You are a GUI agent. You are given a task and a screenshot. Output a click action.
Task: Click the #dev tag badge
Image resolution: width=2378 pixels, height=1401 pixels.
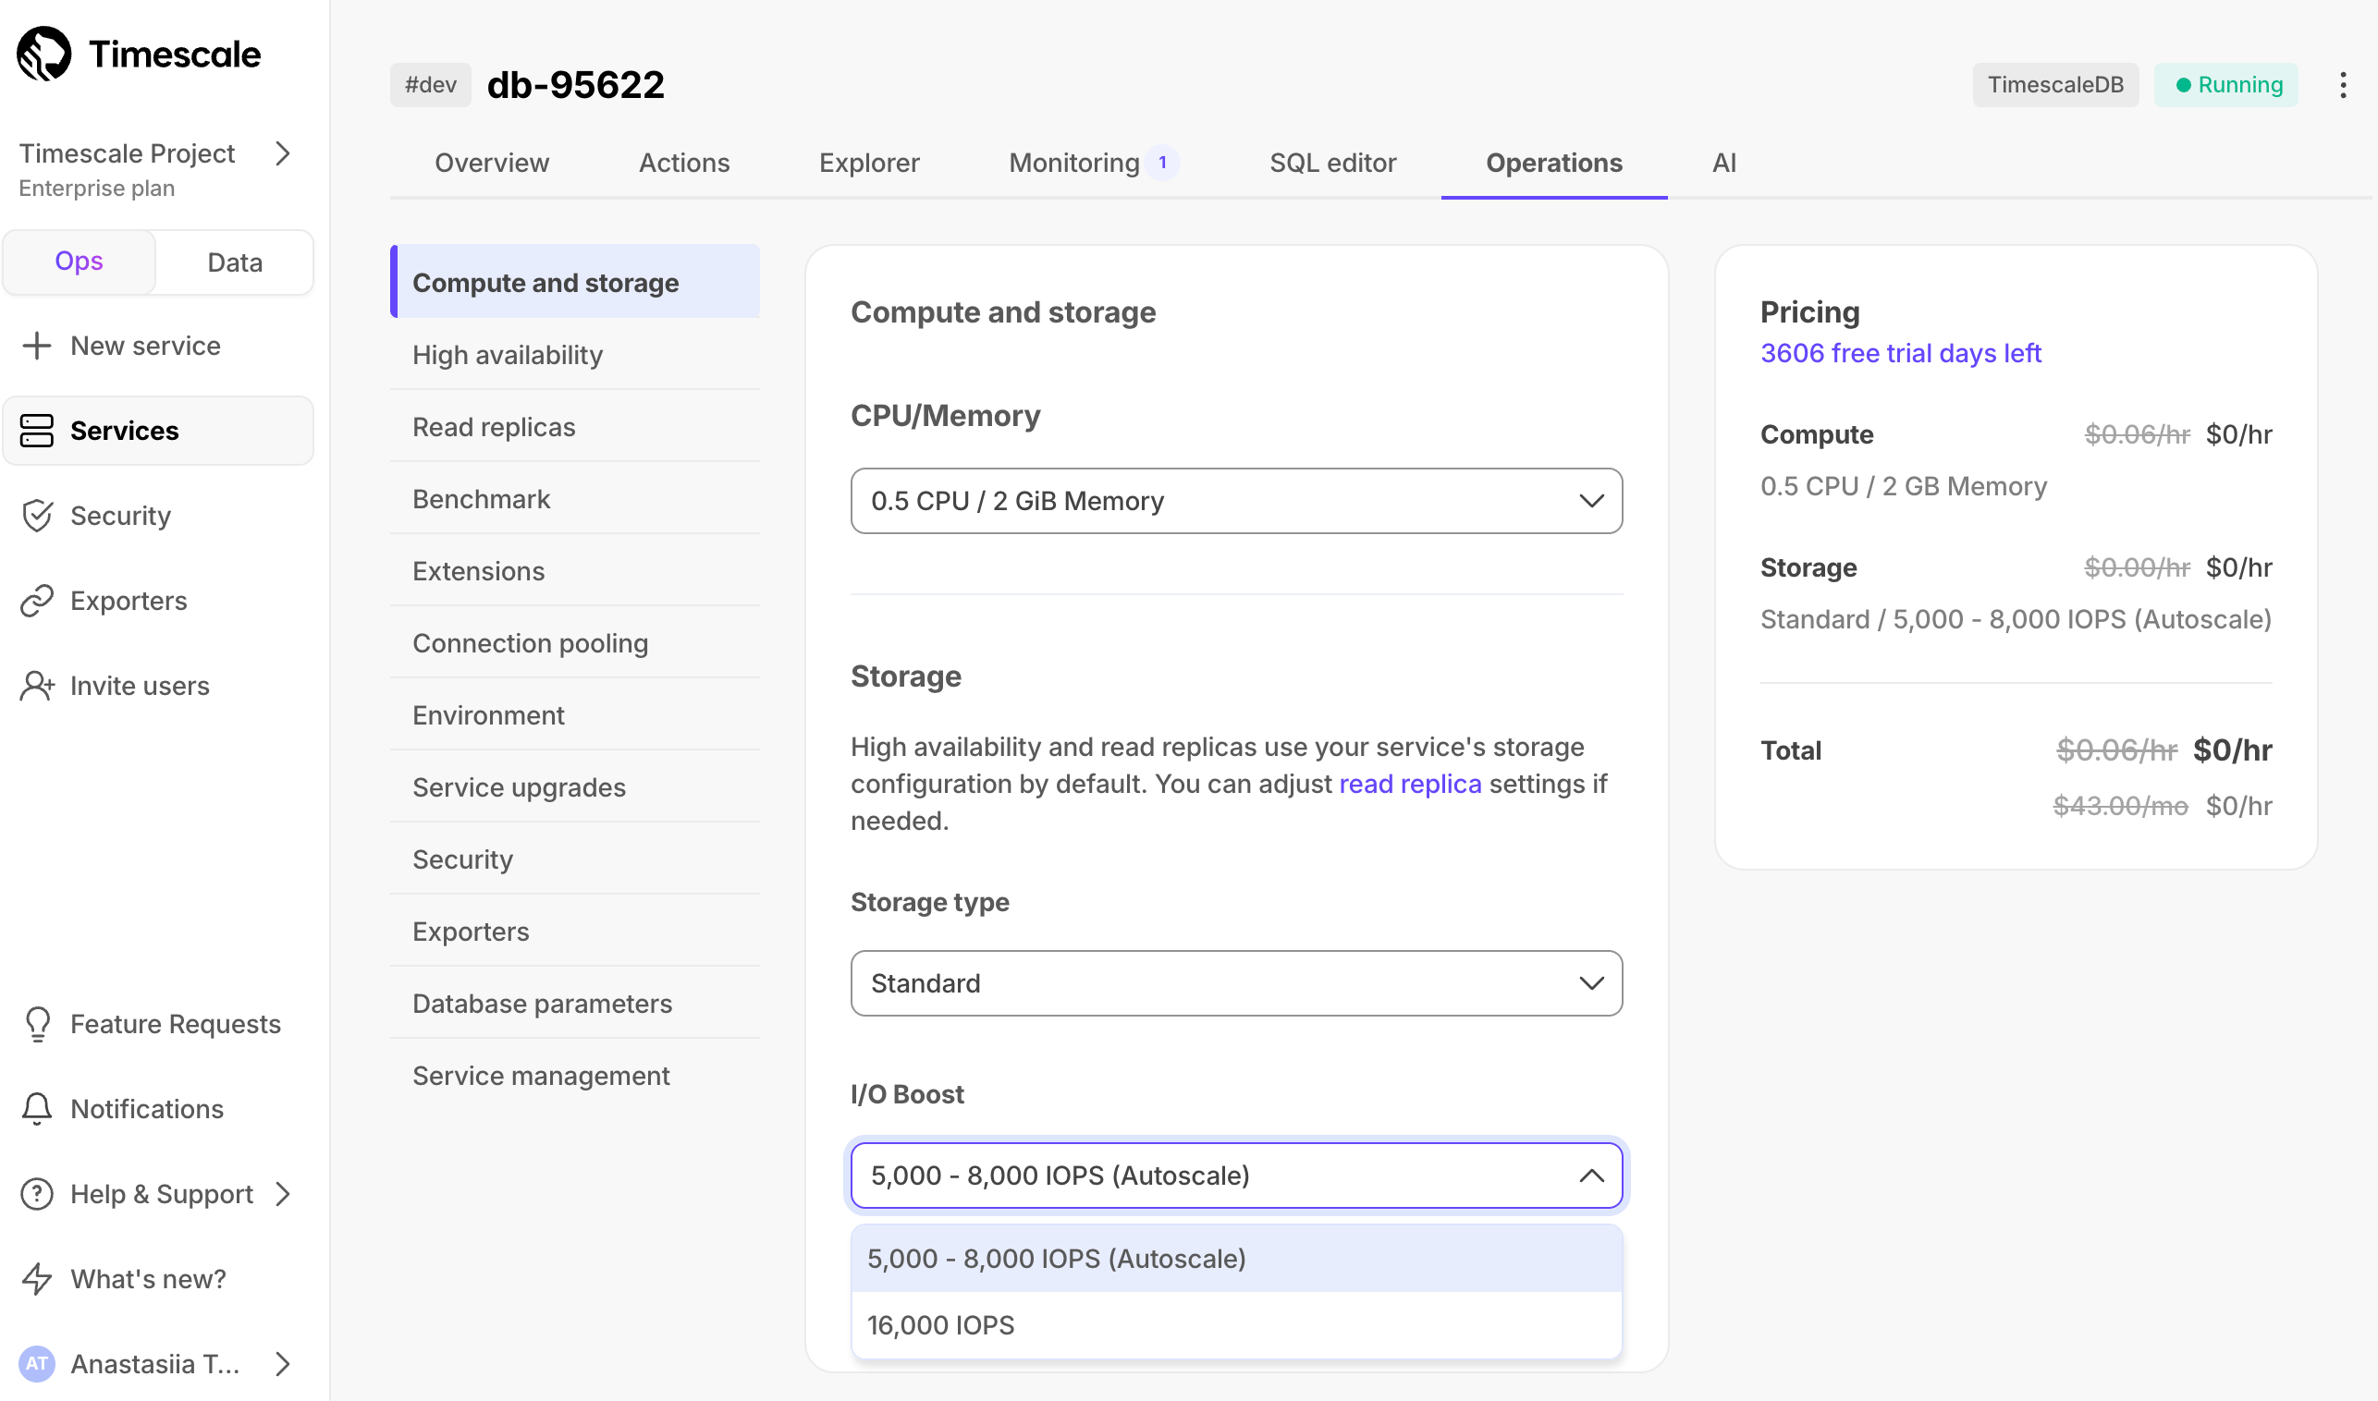point(430,85)
